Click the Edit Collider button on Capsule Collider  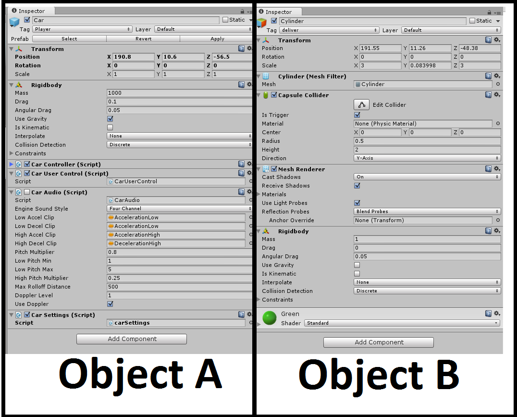[x=361, y=104]
